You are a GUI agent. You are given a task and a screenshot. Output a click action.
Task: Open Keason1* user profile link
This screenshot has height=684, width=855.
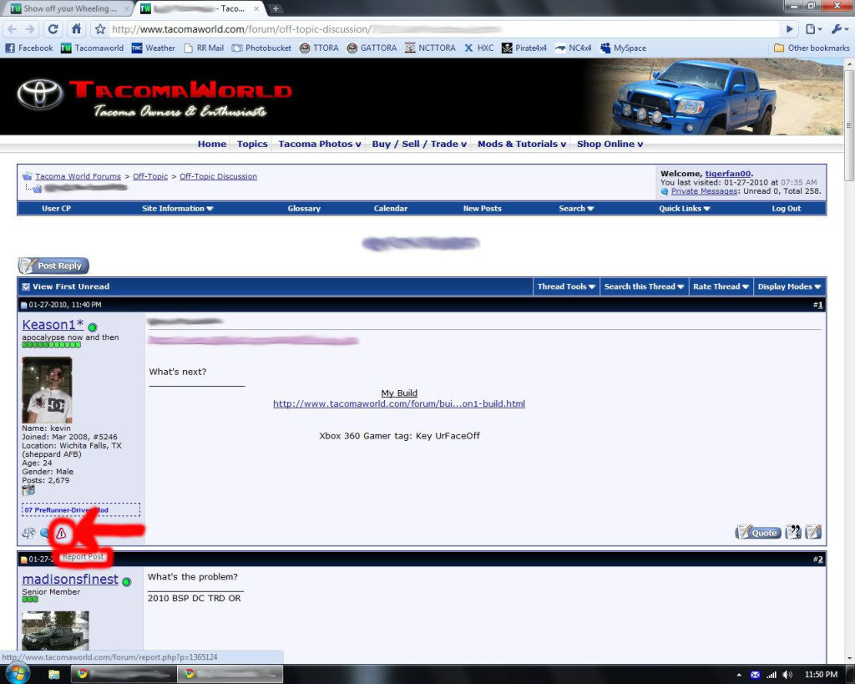pyautogui.click(x=53, y=325)
